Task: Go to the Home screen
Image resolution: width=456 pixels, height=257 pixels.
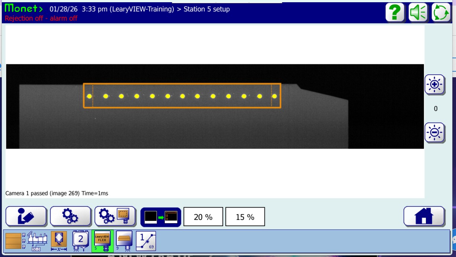Action: (424, 216)
